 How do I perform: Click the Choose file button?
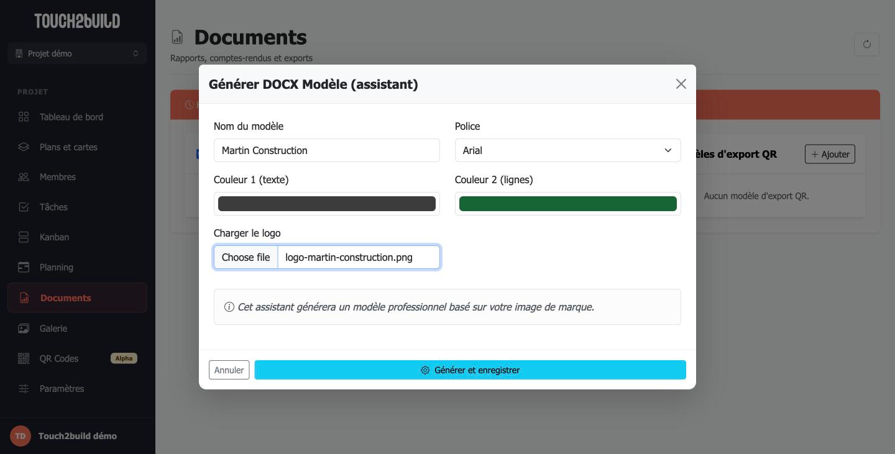246,257
